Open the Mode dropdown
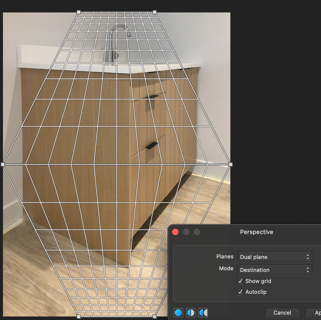Viewport: 321px width, 320px height. coord(275,270)
